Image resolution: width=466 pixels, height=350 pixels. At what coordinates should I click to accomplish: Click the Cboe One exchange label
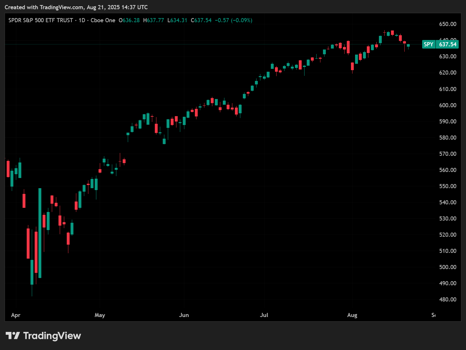tap(103, 20)
